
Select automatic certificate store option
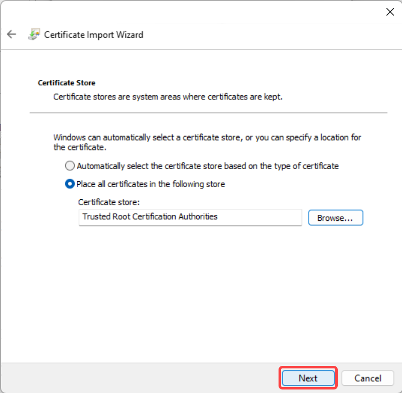point(70,166)
